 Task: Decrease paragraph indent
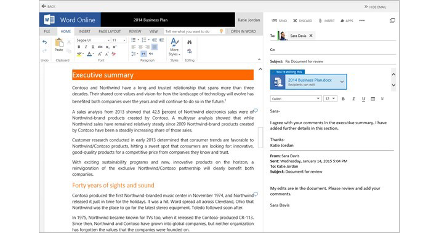(155, 40)
